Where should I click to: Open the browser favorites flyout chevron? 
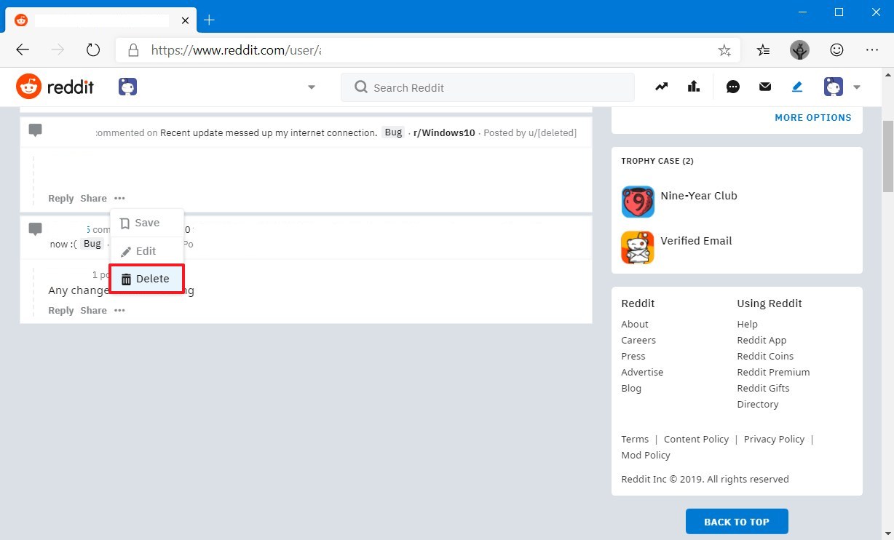[763, 49]
